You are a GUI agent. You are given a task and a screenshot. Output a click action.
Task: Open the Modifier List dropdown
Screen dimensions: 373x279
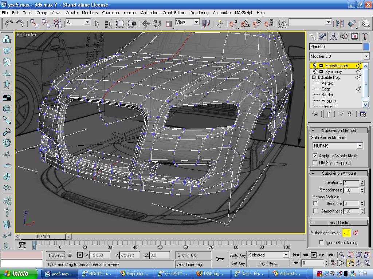[366, 56]
